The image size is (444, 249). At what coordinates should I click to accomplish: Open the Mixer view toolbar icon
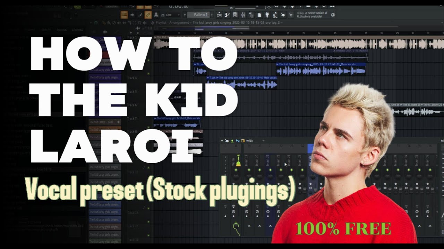pos(243,15)
